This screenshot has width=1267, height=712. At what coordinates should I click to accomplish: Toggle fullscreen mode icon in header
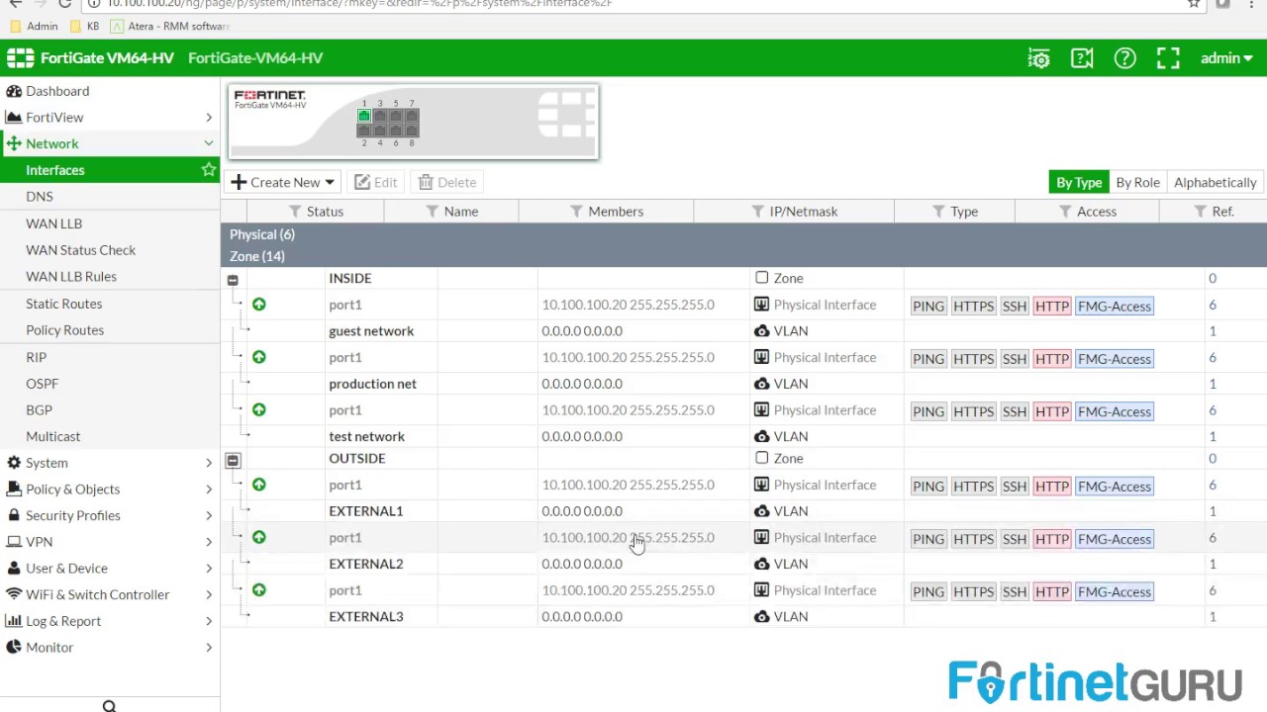tap(1168, 58)
